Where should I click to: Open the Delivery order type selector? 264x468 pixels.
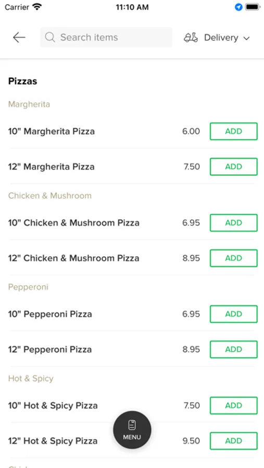click(x=217, y=37)
